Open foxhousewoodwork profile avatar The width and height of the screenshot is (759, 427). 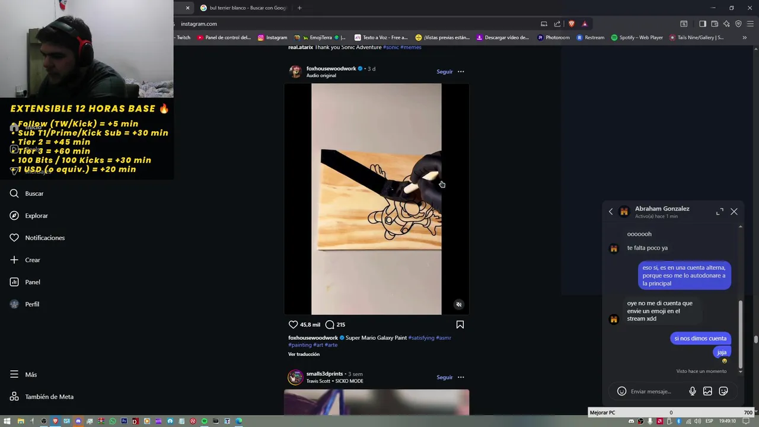tap(295, 72)
